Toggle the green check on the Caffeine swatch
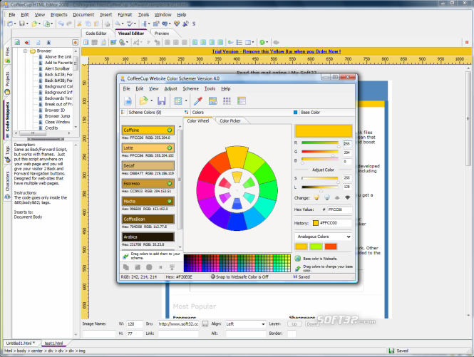Screen dimensions: 474x357 click(170, 130)
